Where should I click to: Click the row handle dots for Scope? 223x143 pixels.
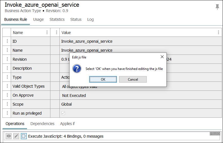(x=7, y=104)
